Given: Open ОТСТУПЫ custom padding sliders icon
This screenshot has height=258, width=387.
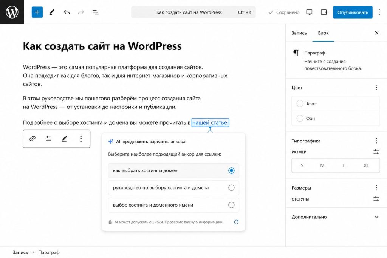Looking at the screenshot, I should pos(376,199).
